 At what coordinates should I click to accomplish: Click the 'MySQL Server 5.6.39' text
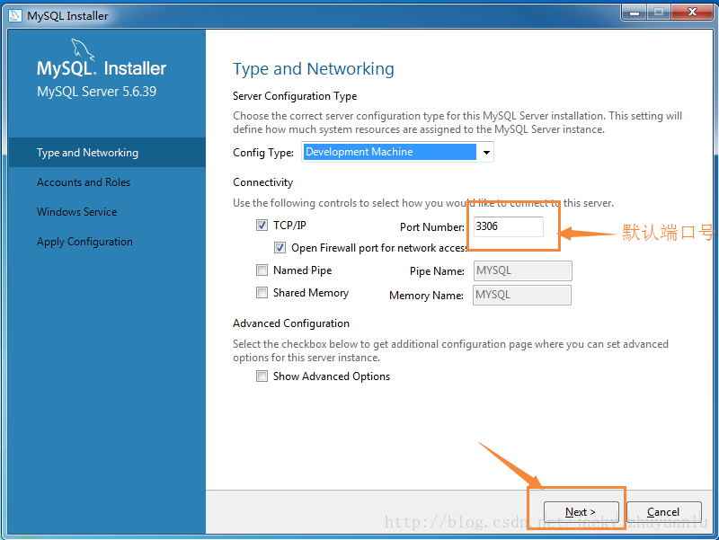coord(97,92)
